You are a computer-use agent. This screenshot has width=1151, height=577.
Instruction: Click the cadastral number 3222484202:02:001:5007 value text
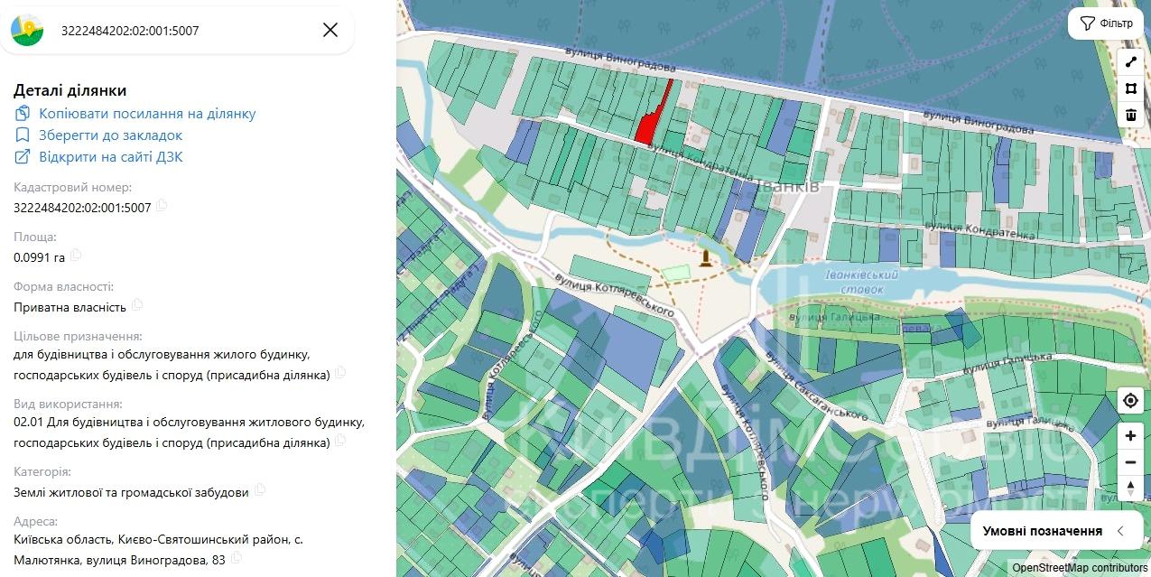click(82, 207)
